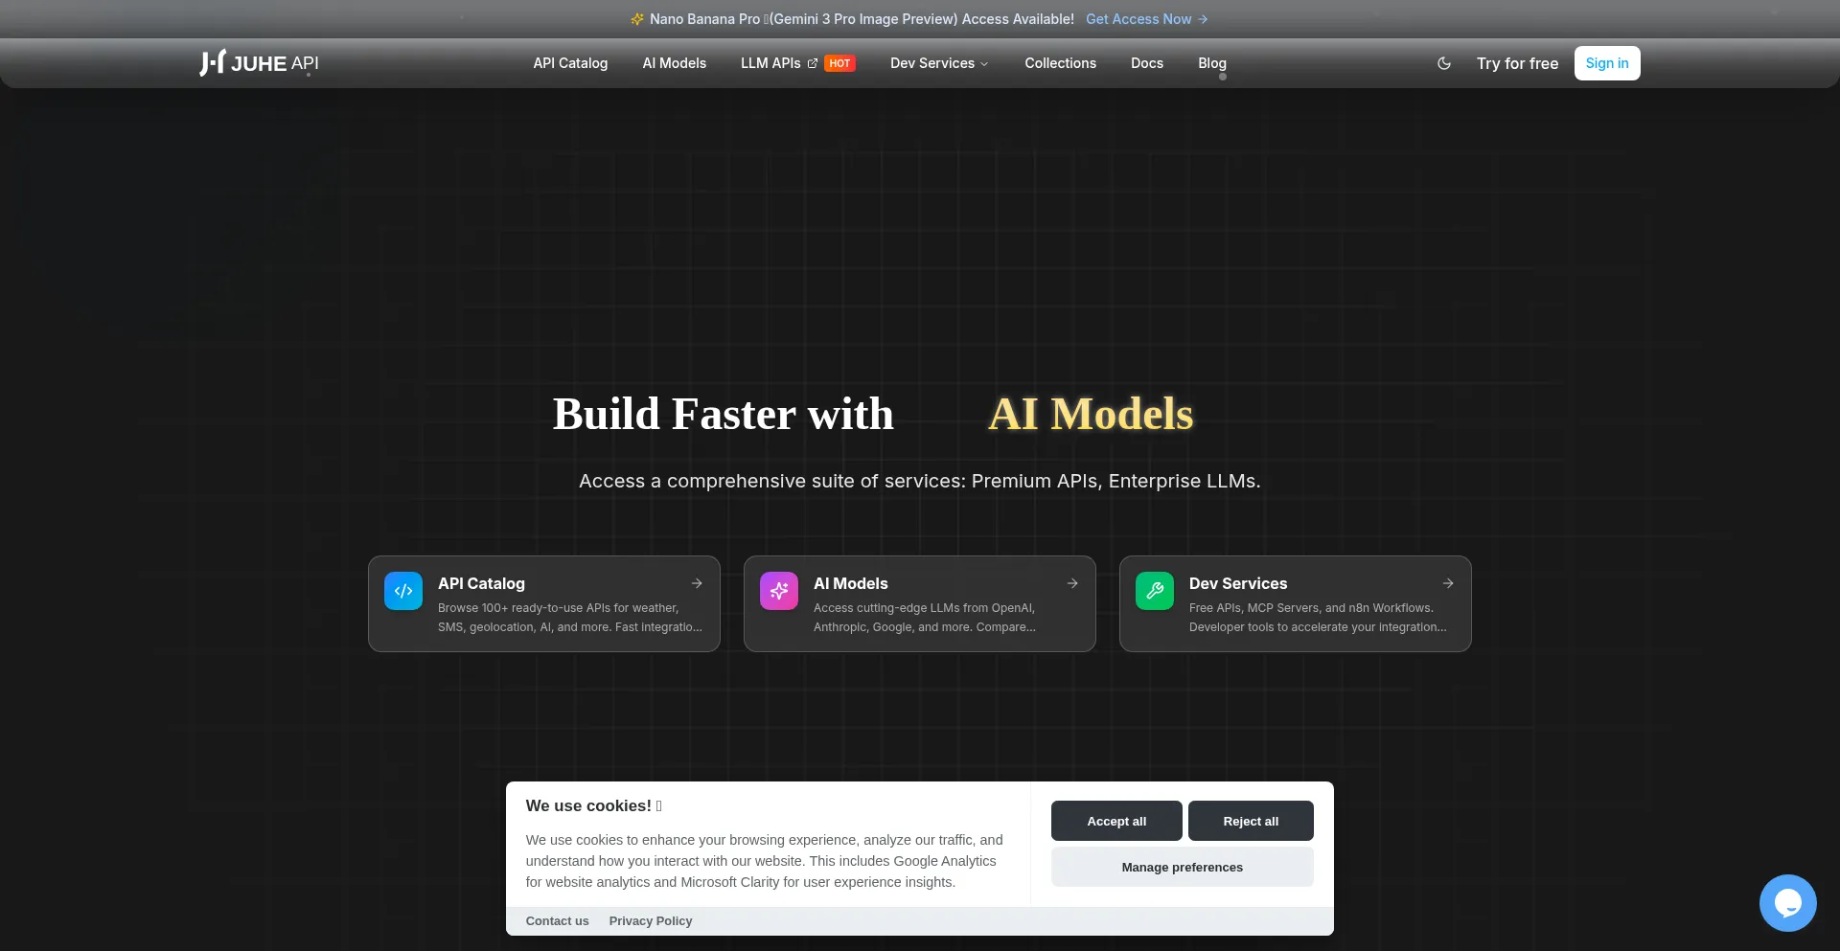The image size is (1840, 951).
Task: Open the Privacy Policy link
Action: [x=650, y=921]
